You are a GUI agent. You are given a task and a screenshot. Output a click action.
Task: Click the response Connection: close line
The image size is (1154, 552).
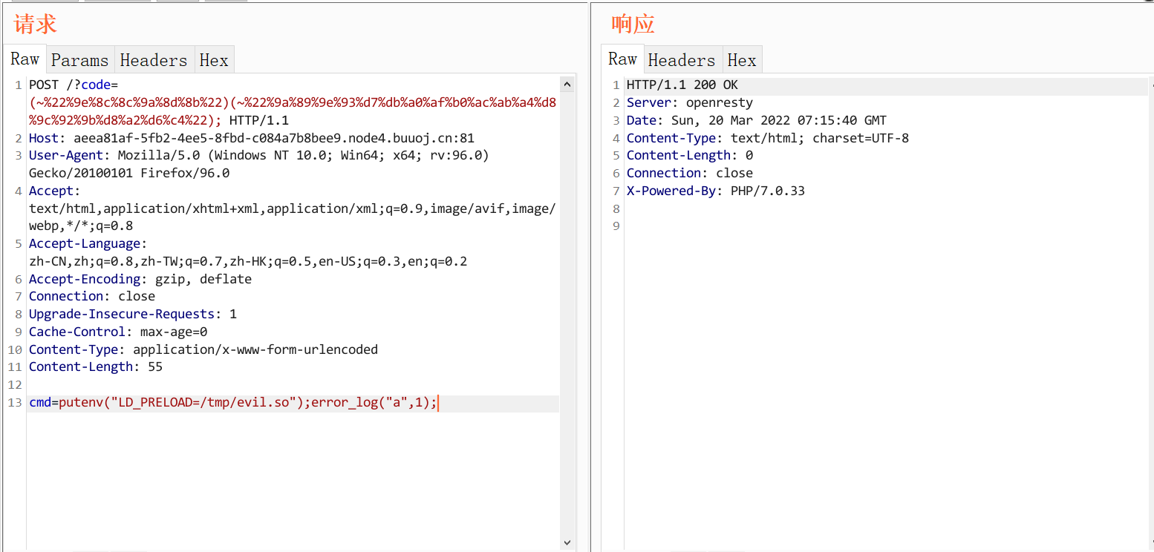click(690, 173)
